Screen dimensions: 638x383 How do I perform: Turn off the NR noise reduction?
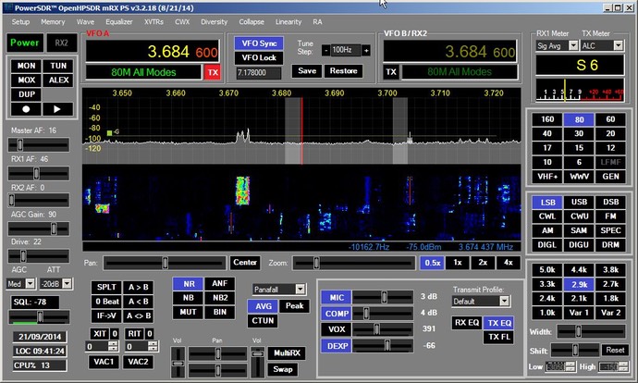coord(189,284)
